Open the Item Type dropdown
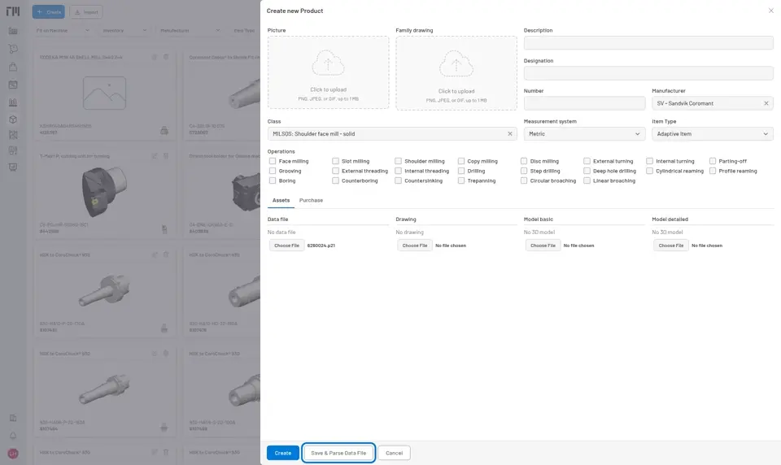Viewport: 781px width, 465px height. 713,134
